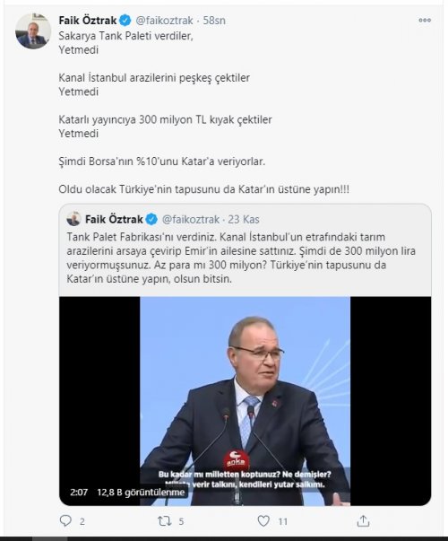Click the reply speech bubble icon
448x541 pixels.
click(65, 520)
